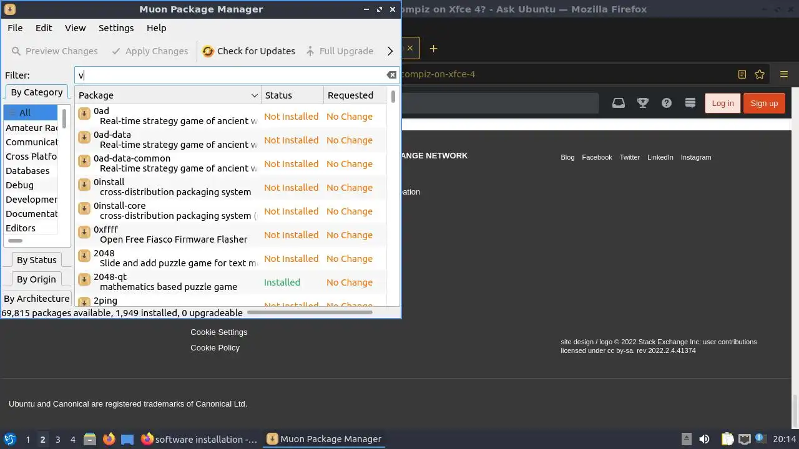Open the Settings menu
Viewport: 799px width, 449px height.
point(116,28)
